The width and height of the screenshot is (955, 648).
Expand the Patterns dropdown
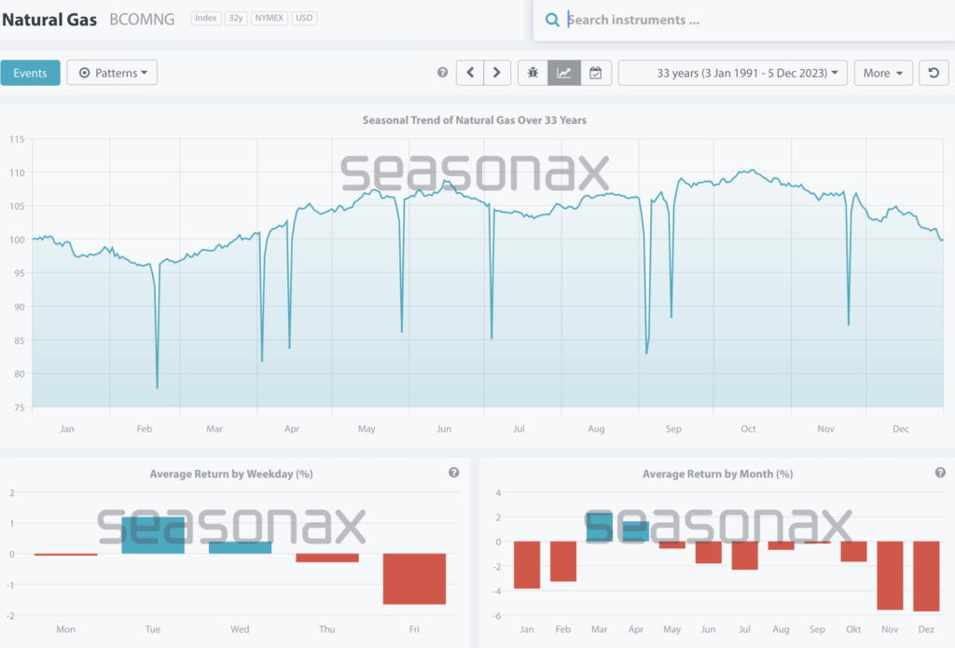tap(112, 73)
